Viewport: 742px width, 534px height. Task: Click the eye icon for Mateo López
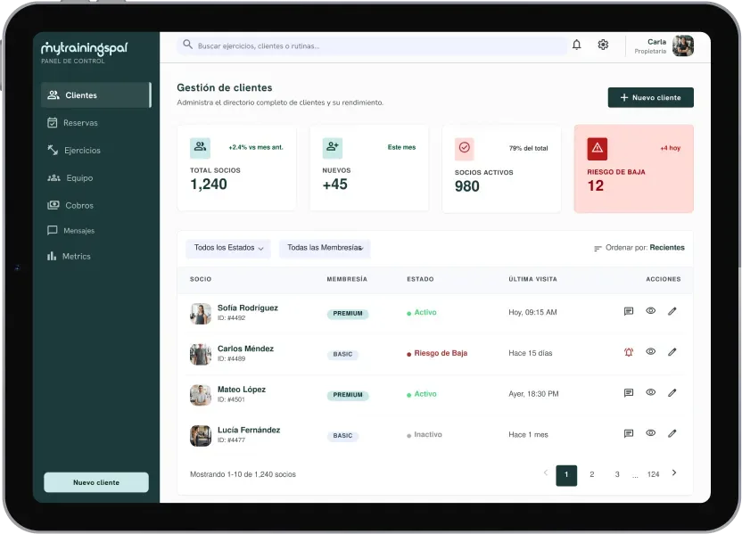(651, 392)
